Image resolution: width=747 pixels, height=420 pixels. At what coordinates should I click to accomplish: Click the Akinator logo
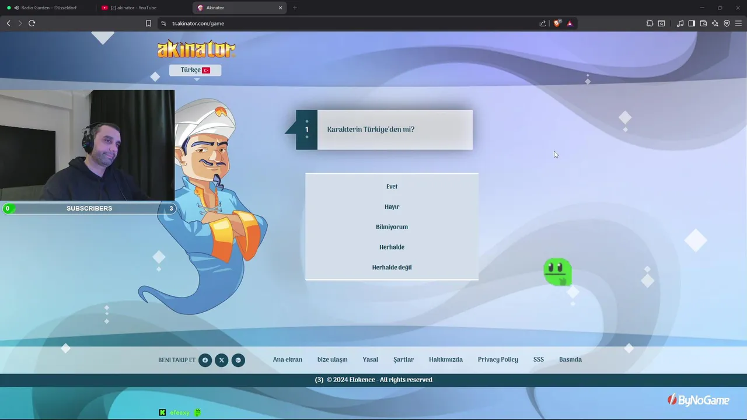(197, 49)
